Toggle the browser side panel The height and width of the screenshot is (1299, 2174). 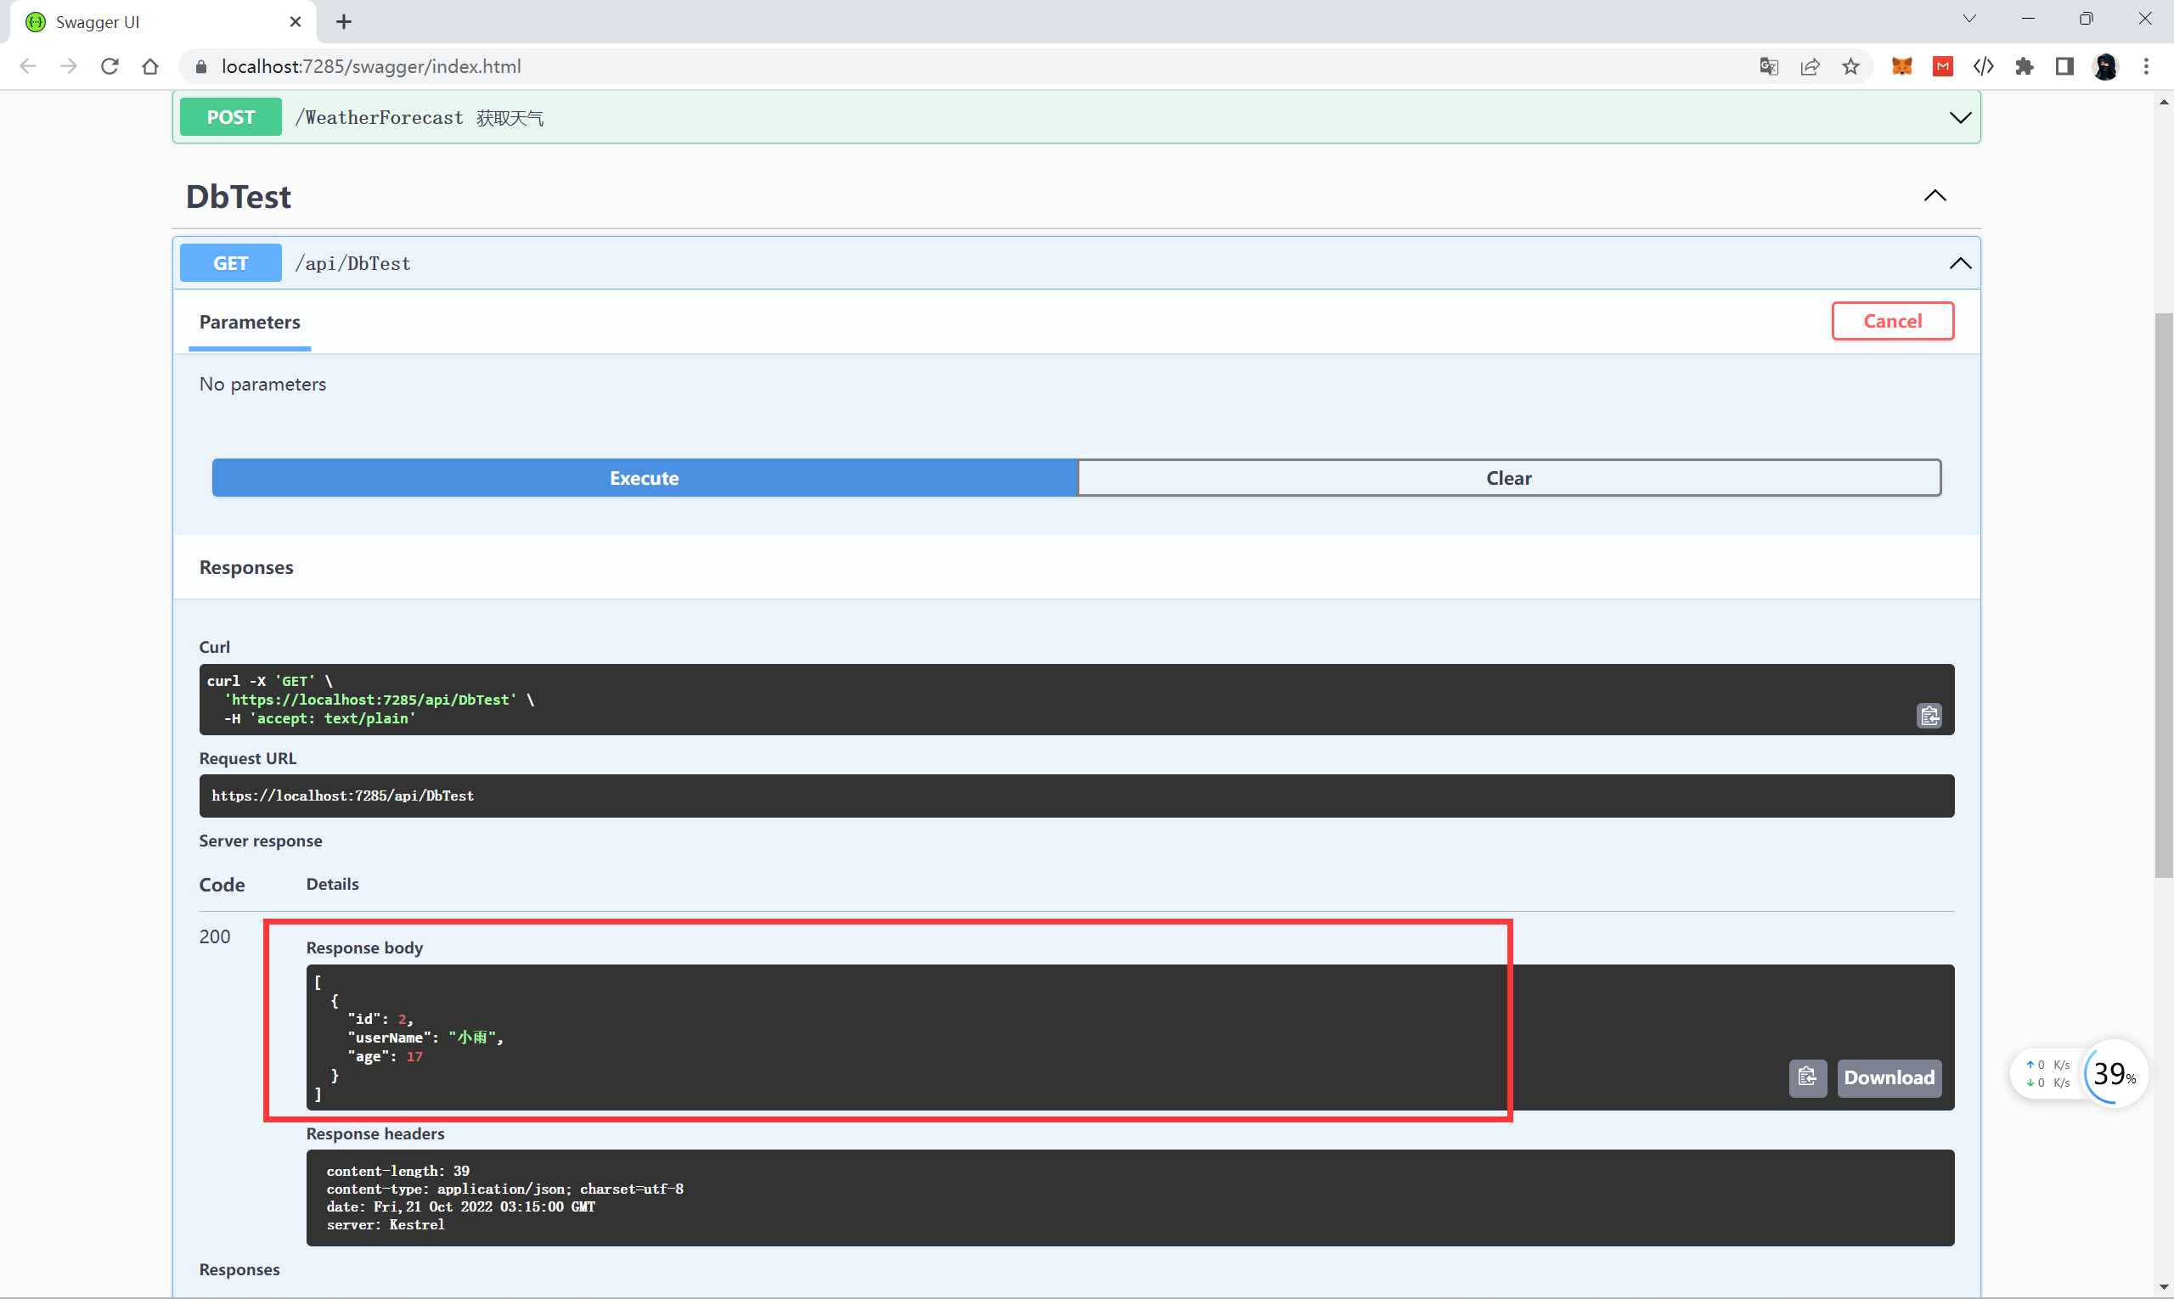pyautogui.click(x=2064, y=66)
